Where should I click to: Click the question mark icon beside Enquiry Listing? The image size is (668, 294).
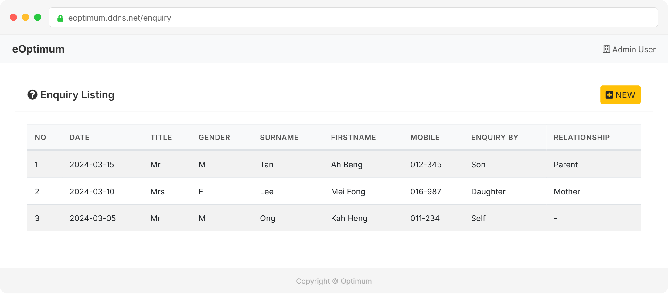32,95
